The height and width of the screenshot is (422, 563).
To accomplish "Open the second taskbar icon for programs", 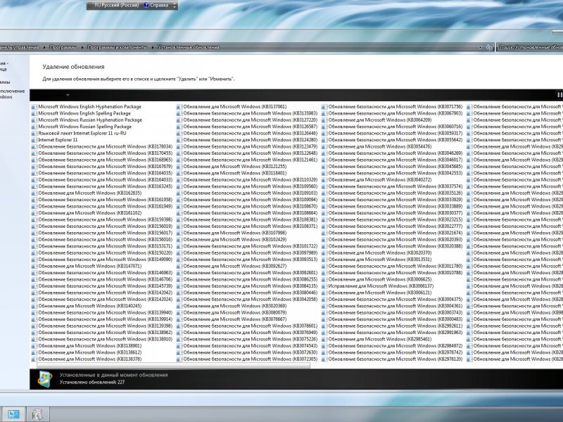I will (x=37, y=414).
